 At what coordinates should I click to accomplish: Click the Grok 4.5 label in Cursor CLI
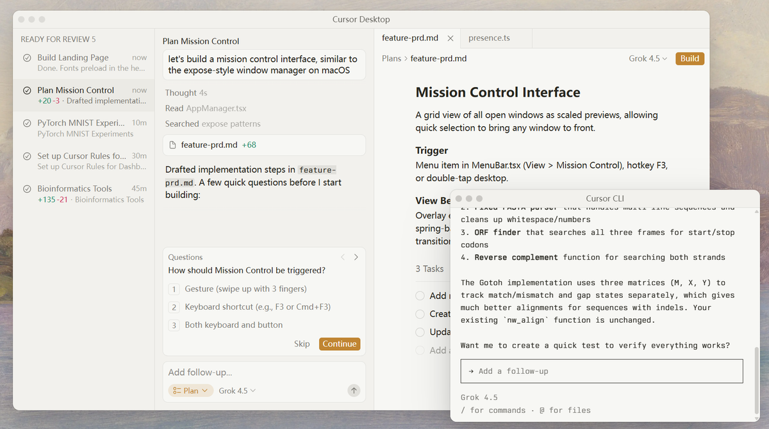(479, 398)
